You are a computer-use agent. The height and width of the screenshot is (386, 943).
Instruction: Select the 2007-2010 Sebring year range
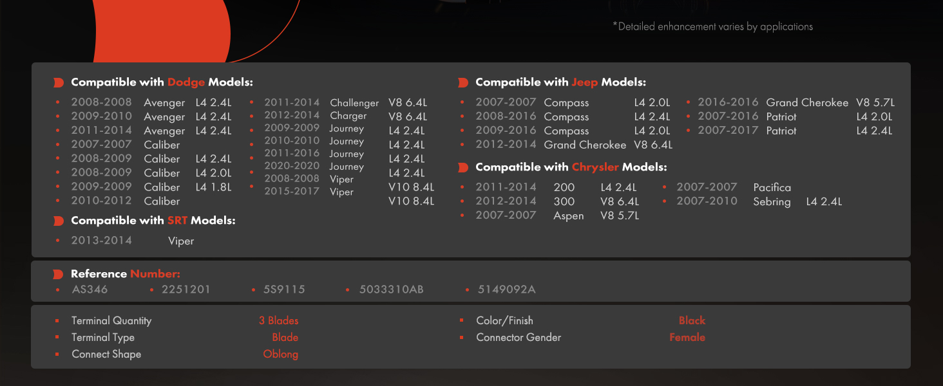point(707,201)
